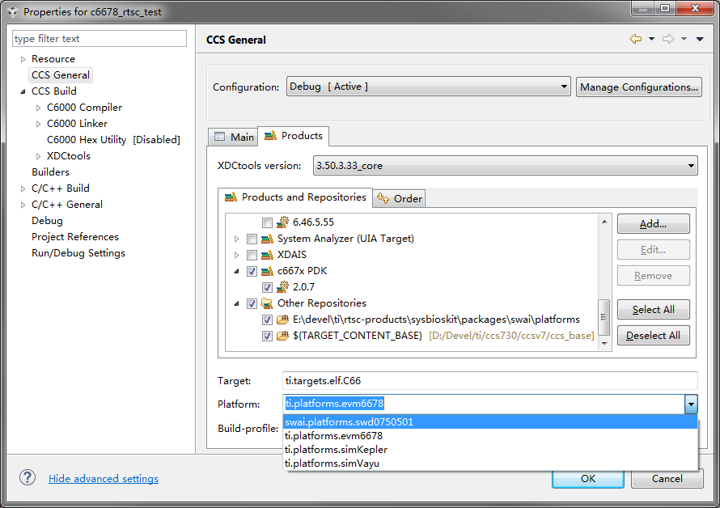Switch to the Main tab

tap(233, 137)
